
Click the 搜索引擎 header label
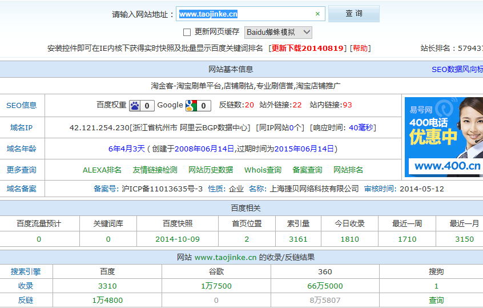(x=26, y=271)
